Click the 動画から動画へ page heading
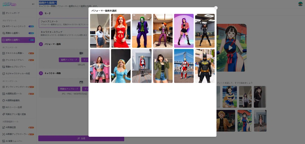 point(48,3)
